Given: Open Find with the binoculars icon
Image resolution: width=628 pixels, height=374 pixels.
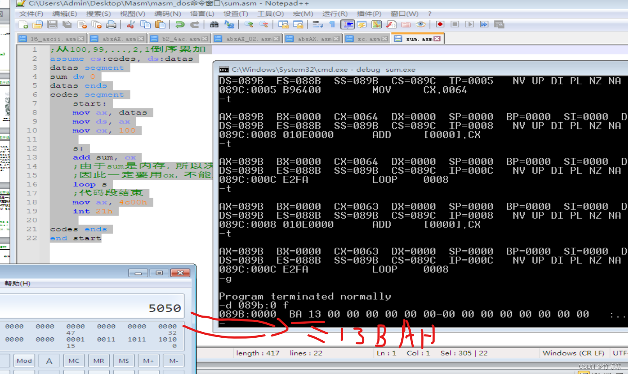Looking at the screenshot, I should [x=214, y=24].
